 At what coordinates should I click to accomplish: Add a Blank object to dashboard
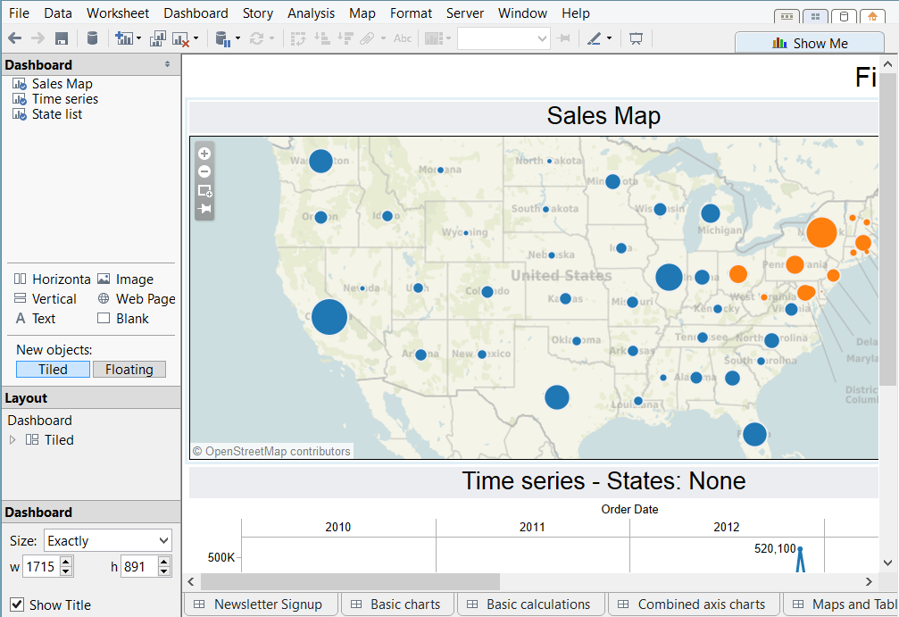(123, 318)
